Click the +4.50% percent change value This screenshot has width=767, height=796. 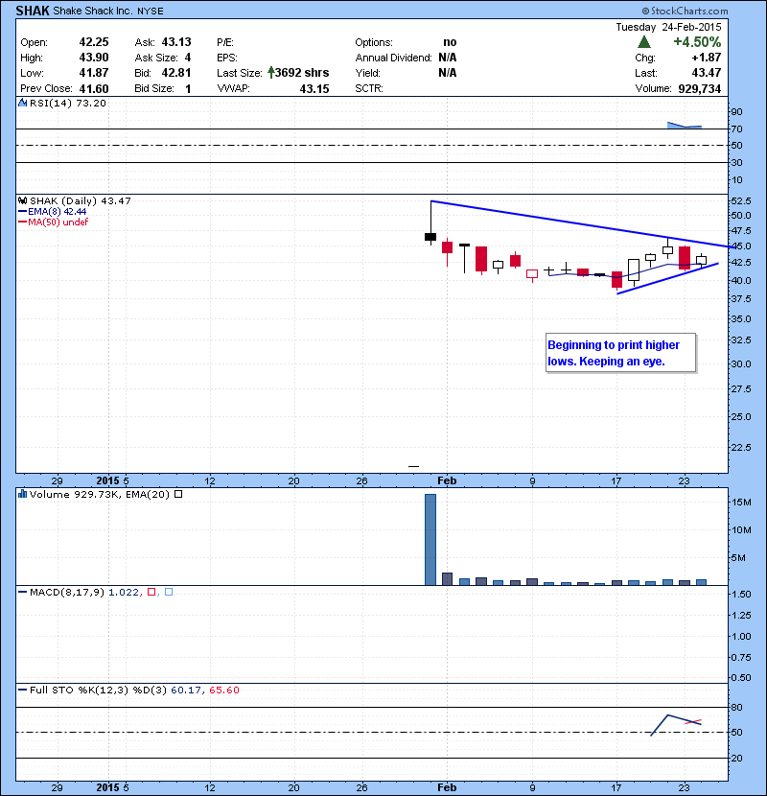click(697, 42)
